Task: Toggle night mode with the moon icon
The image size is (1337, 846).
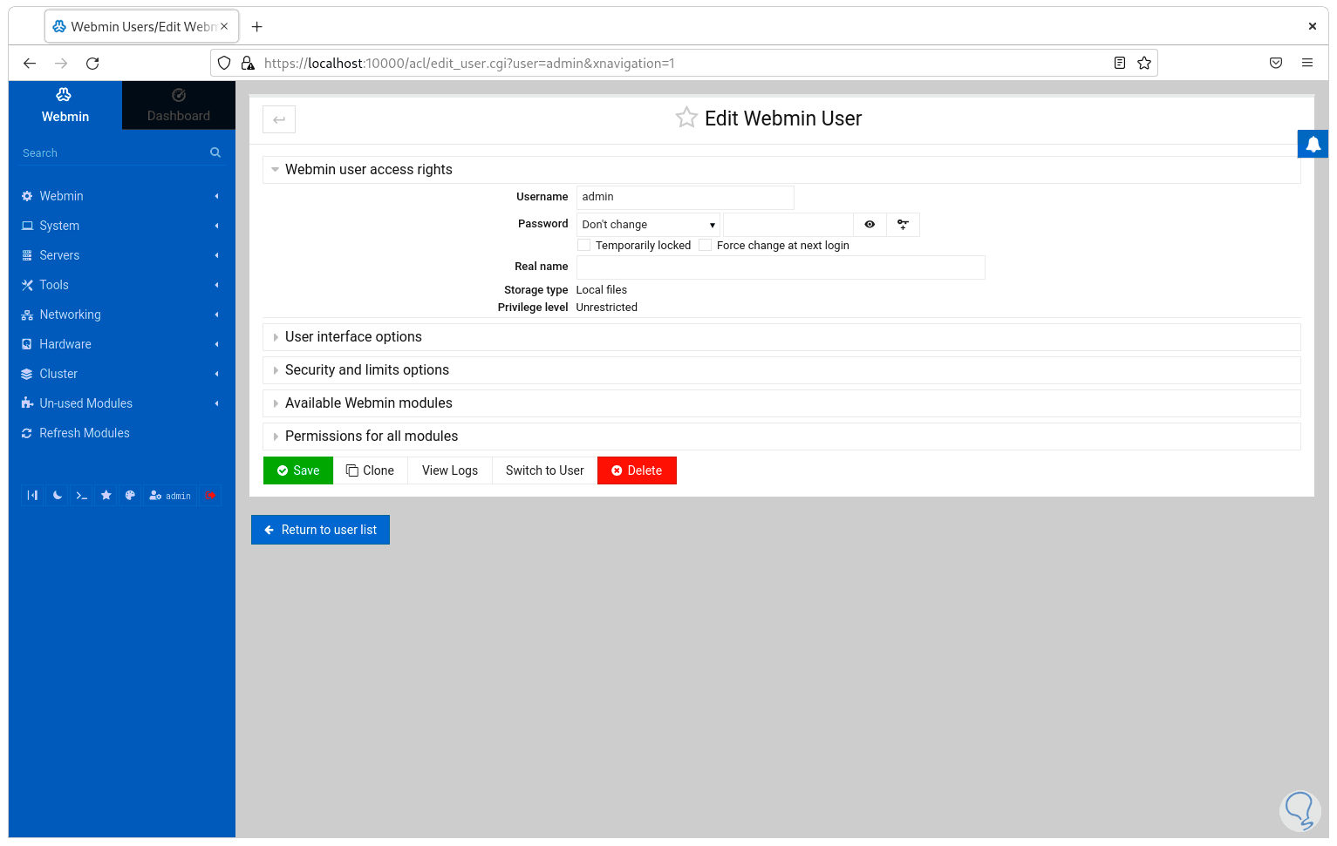Action: click(58, 496)
